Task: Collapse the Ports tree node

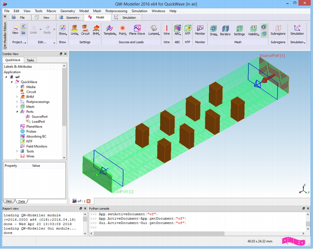Action: [x=17, y=112]
